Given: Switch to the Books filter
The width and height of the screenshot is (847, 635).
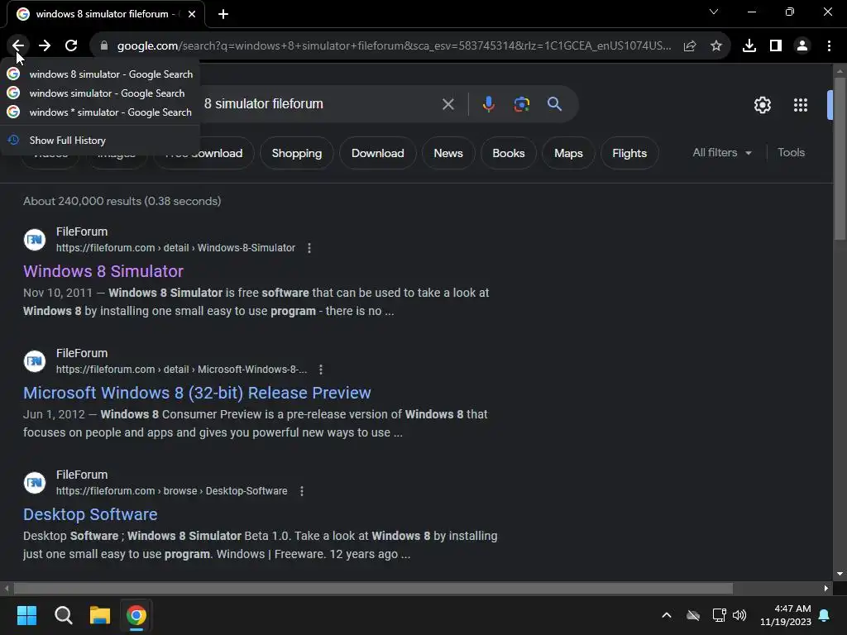Looking at the screenshot, I should tap(509, 153).
